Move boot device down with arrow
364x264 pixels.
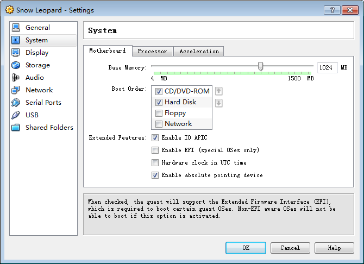tap(218, 103)
